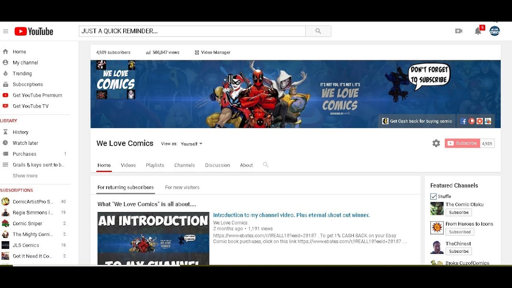Open Get YouTube Premium sidebar link
512x288 pixels.
tap(37, 95)
